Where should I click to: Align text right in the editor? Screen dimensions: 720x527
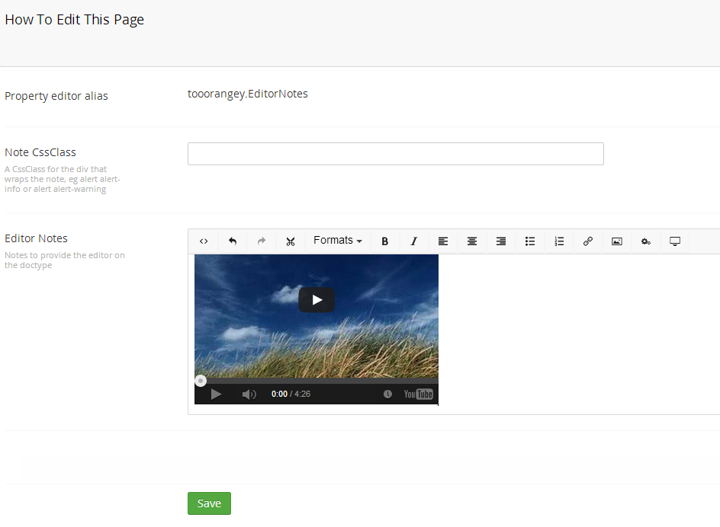pyautogui.click(x=501, y=241)
